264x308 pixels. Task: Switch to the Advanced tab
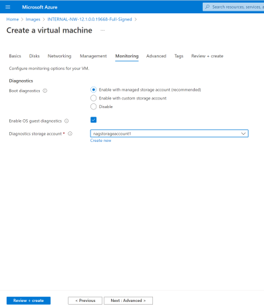coord(156,56)
